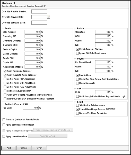Tick the Apply override options checkbox
This screenshot has height=155, width=131.
[x=4, y=136]
